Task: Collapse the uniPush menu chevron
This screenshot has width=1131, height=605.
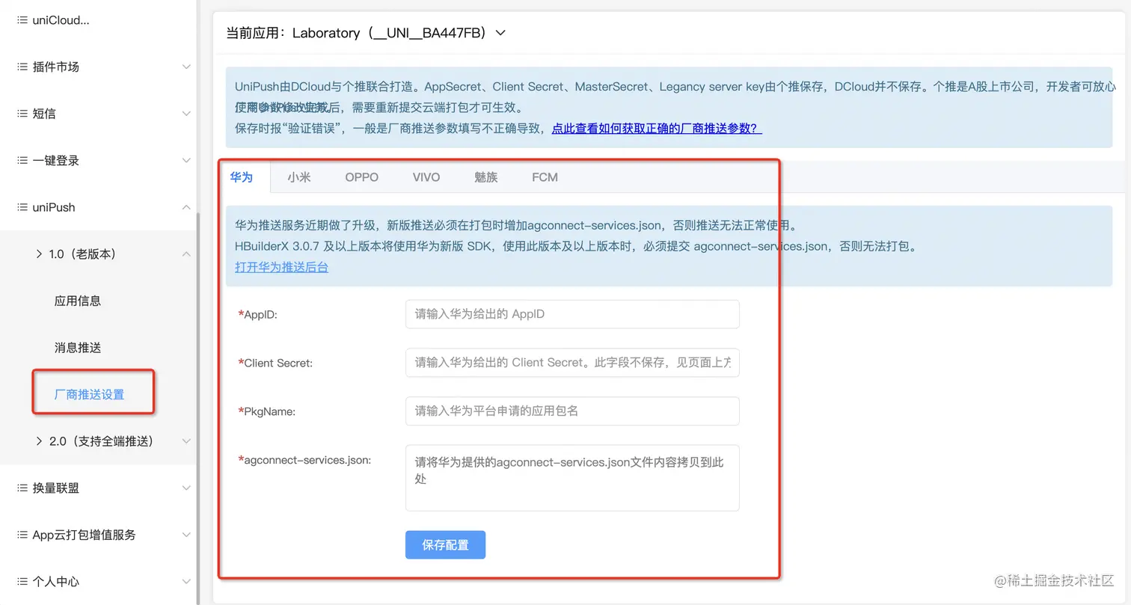Action: tap(186, 207)
